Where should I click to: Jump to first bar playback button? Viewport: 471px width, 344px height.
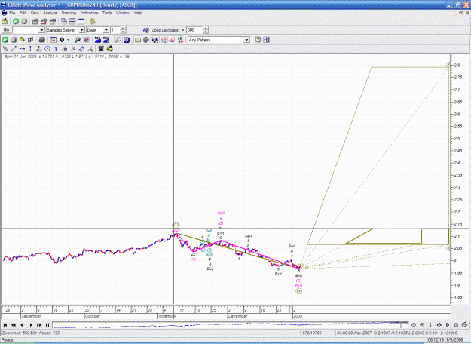click(x=5, y=324)
